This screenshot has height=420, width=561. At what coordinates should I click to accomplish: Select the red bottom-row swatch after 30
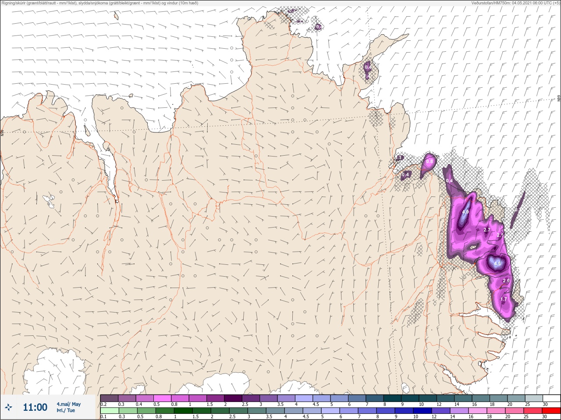tap(551, 411)
